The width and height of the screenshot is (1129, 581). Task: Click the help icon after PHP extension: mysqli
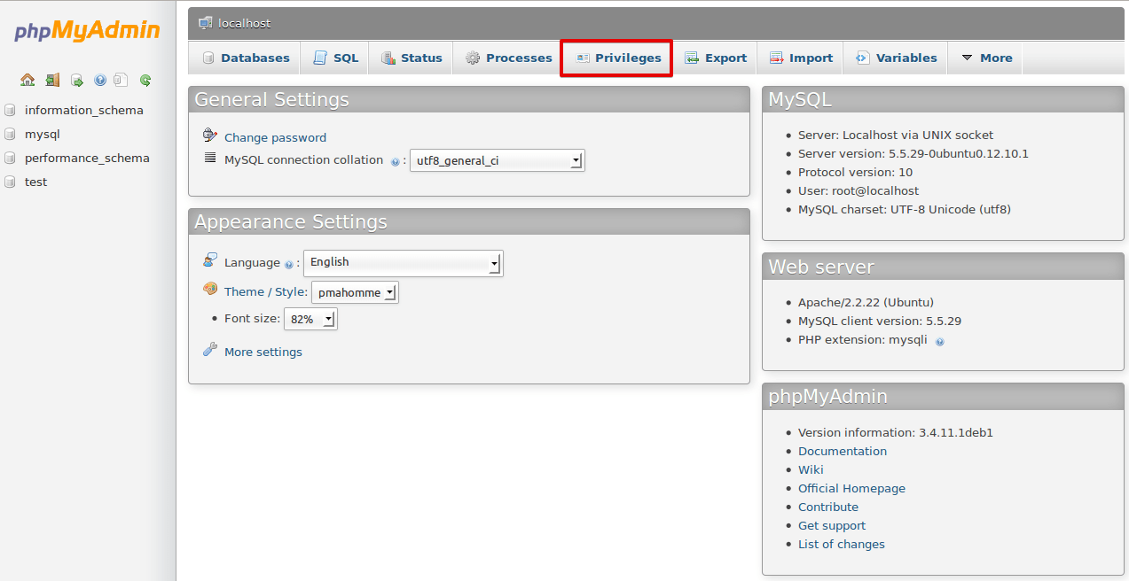click(x=940, y=341)
